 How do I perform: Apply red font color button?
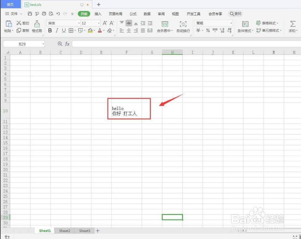point(100,30)
